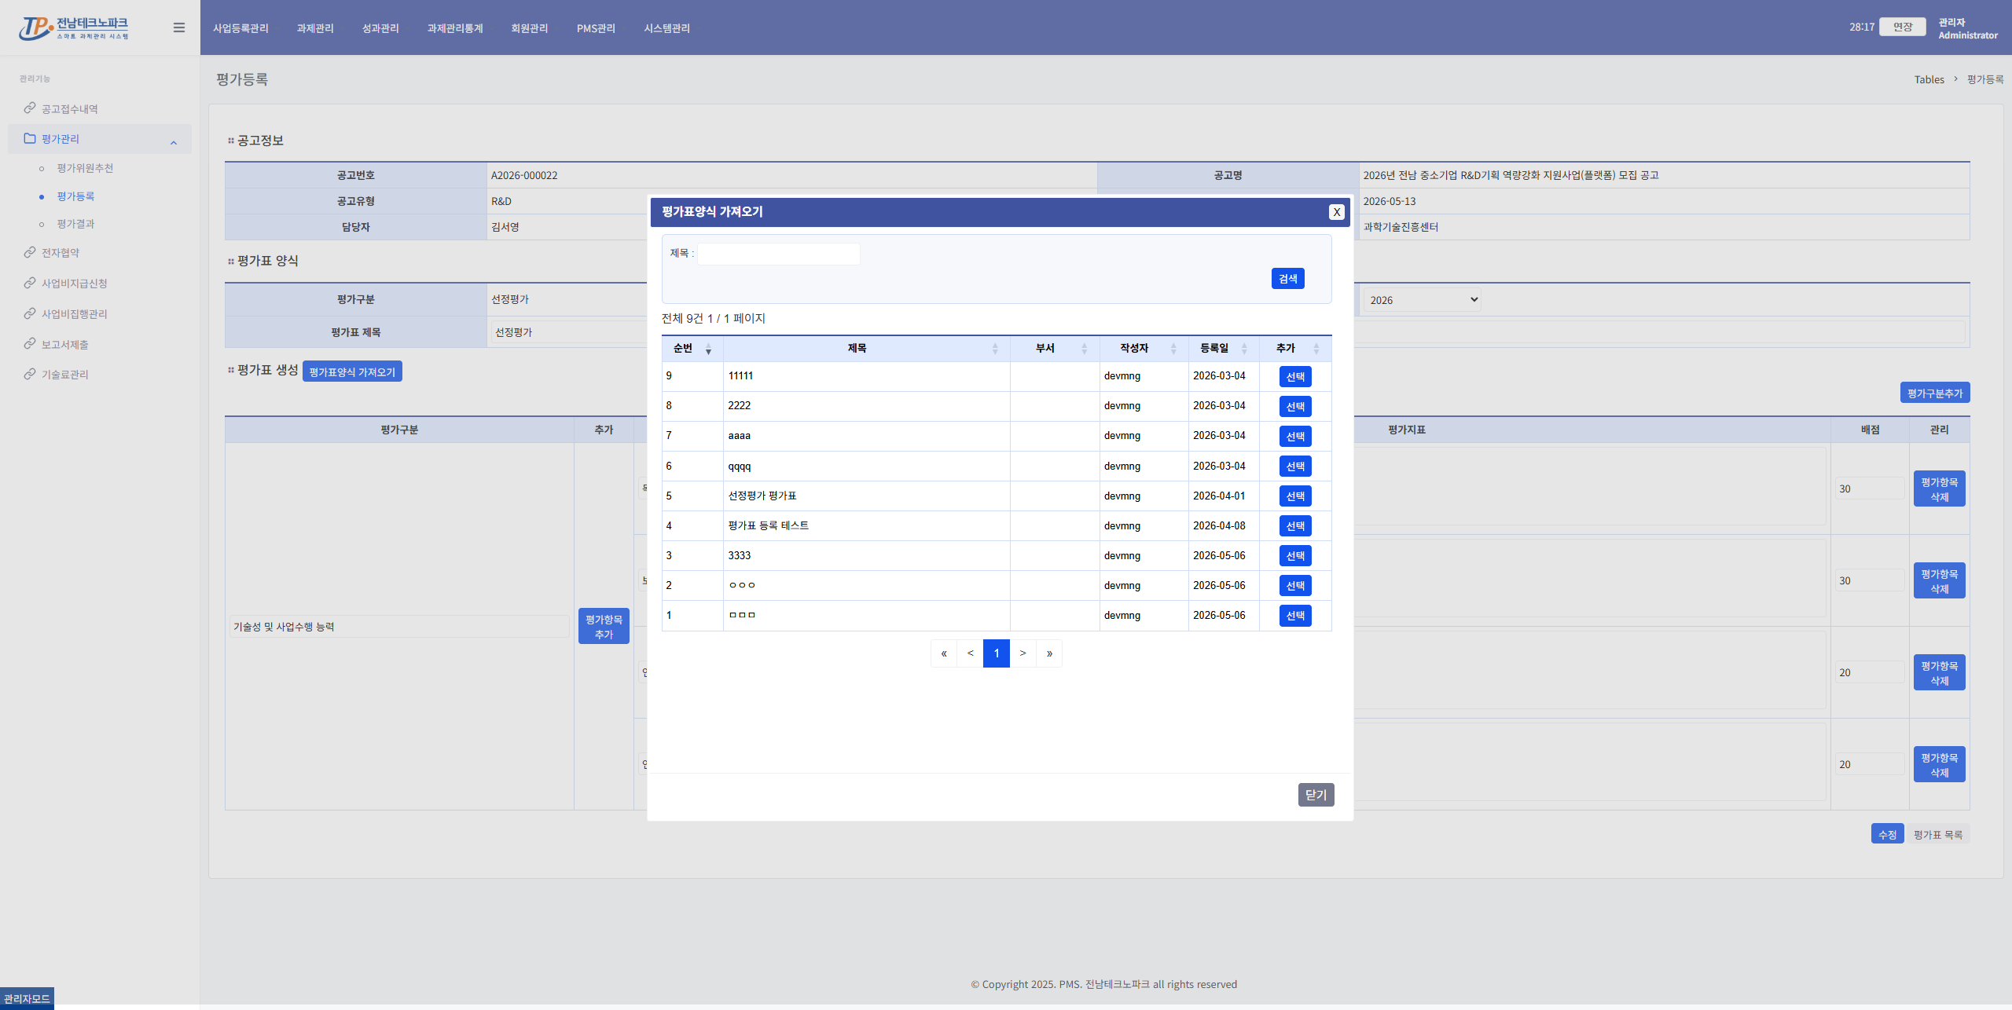
Task: Select page 1 in pagination
Action: coord(997,653)
